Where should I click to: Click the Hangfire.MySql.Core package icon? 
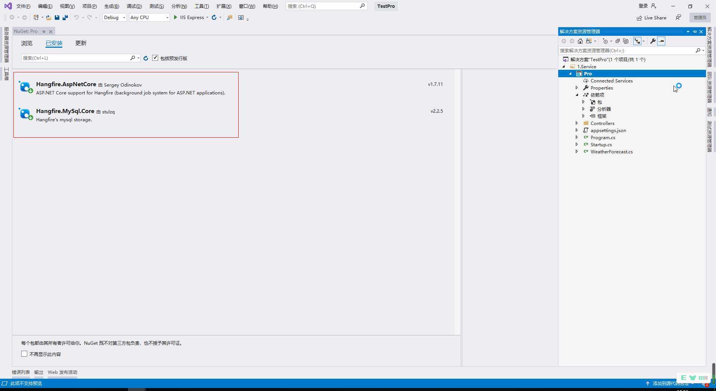pyautogui.click(x=26, y=114)
